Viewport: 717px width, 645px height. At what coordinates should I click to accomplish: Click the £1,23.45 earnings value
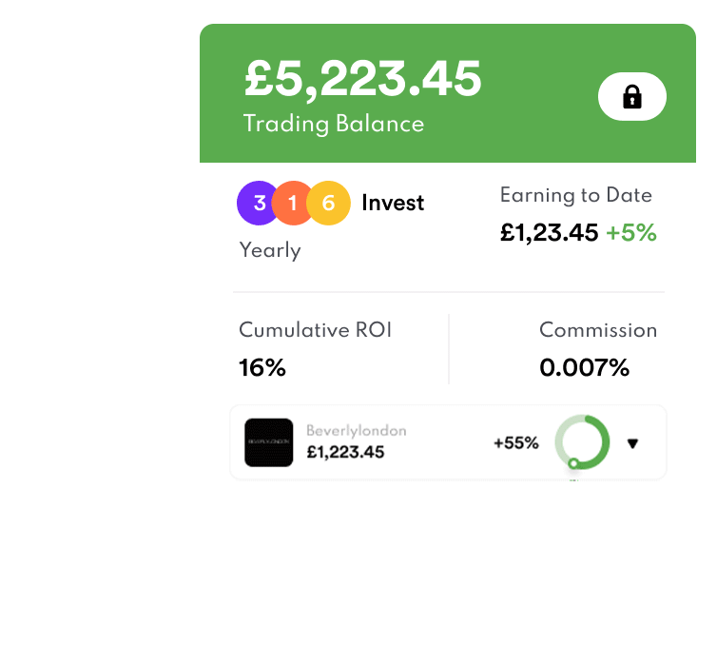549,232
